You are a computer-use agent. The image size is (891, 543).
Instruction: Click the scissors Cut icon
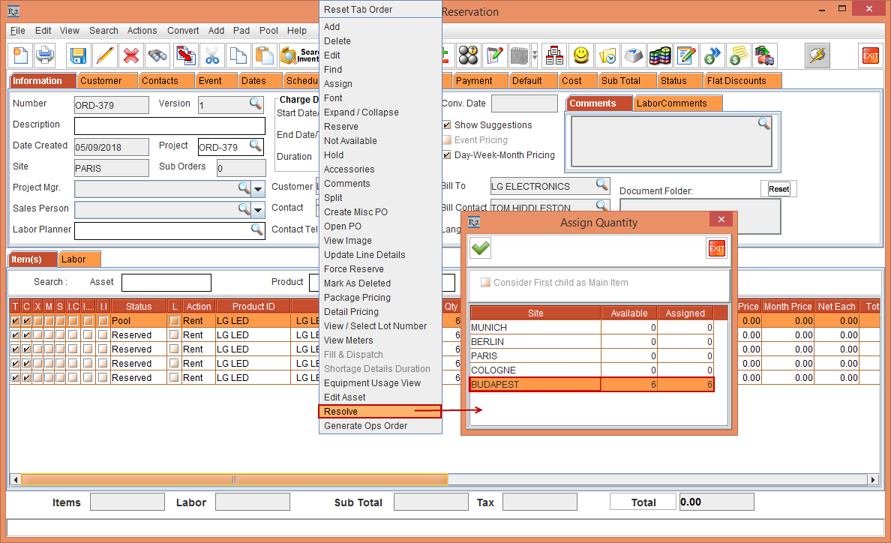coord(212,55)
